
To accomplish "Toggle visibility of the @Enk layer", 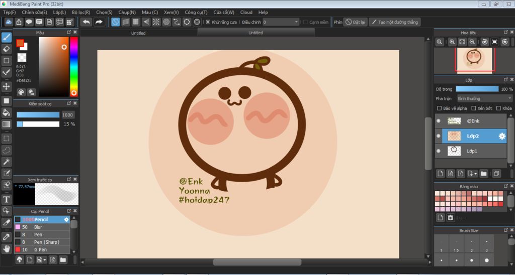I will pos(438,121).
